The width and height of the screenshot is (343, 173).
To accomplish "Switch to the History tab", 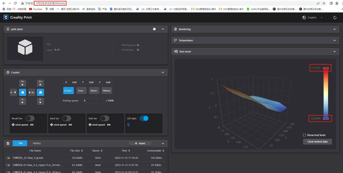I will click(37, 143).
